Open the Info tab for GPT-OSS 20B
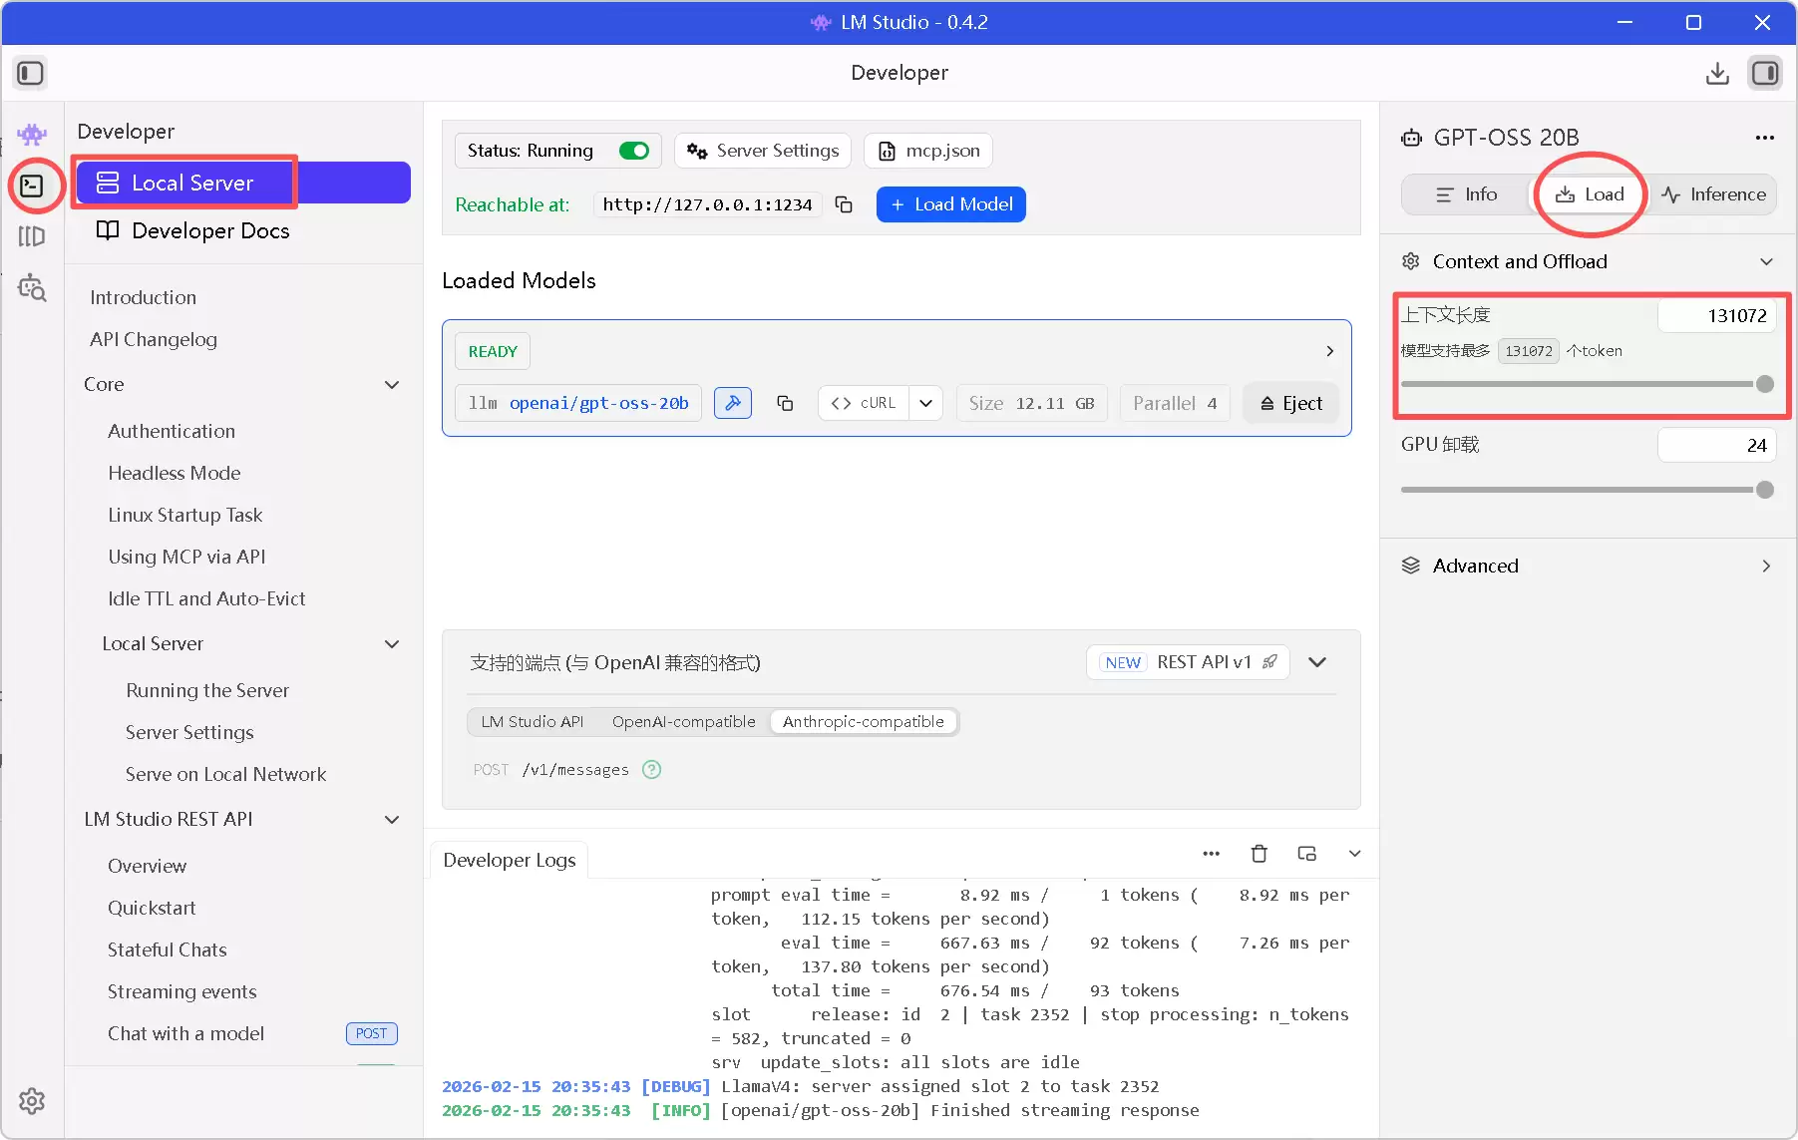 tap(1466, 194)
